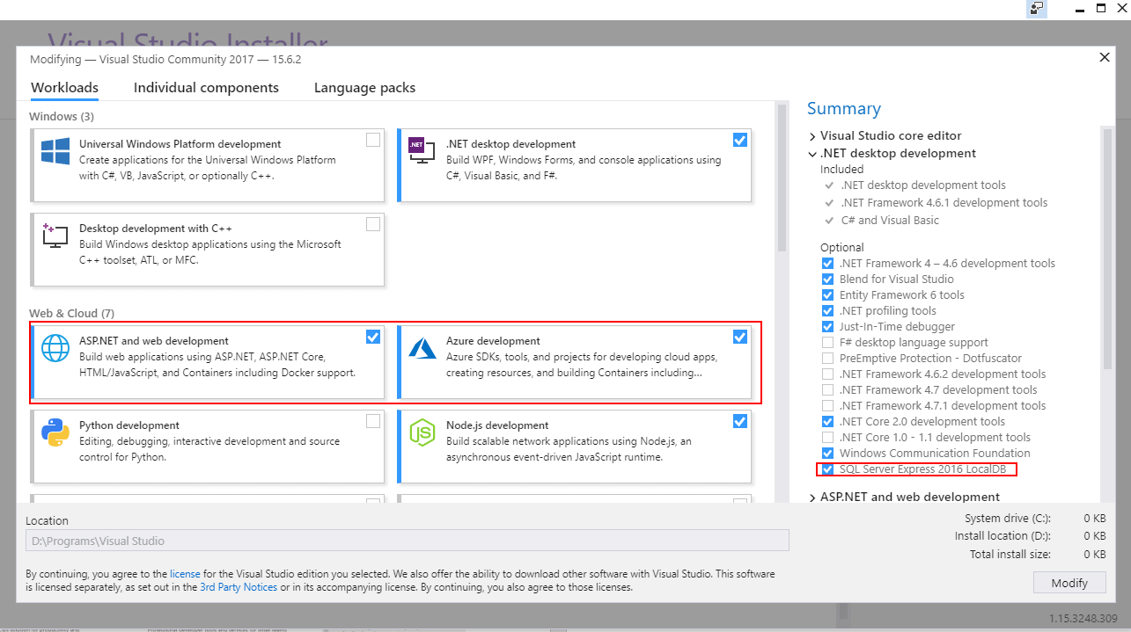Uncheck Just-In-Time debugger option
The image size is (1131, 632).
click(827, 327)
